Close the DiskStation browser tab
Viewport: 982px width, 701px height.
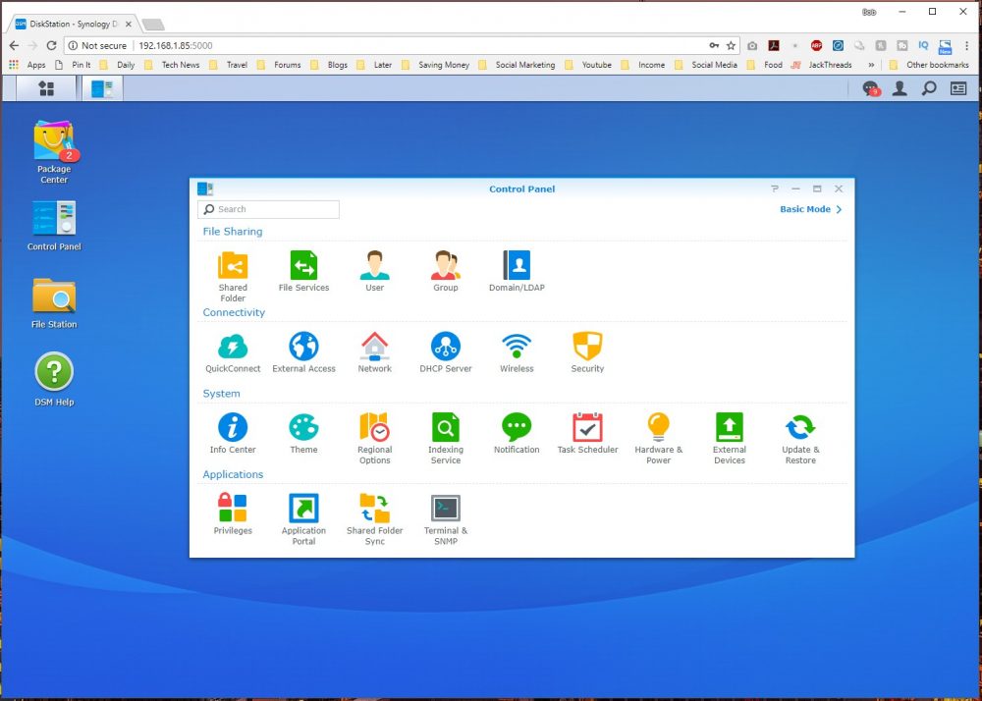(x=131, y=25)
